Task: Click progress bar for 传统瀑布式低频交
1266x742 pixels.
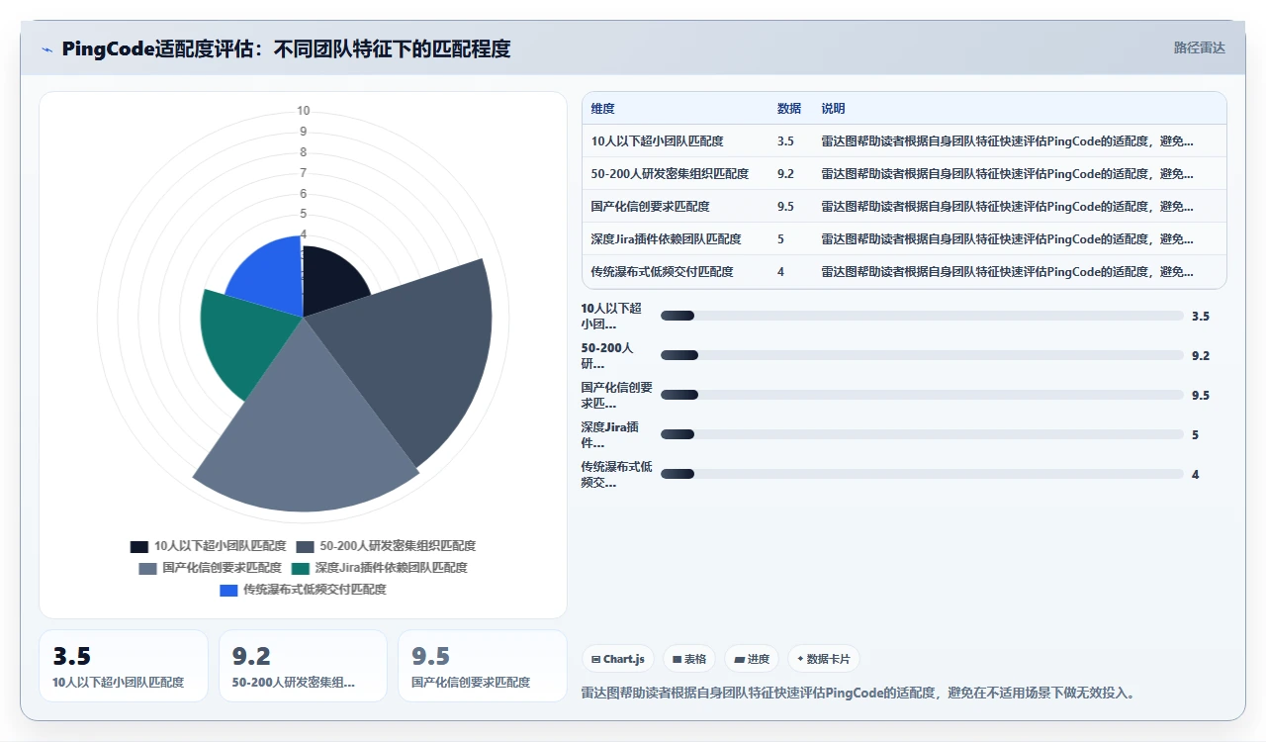Action: click(x=922, y=474)
